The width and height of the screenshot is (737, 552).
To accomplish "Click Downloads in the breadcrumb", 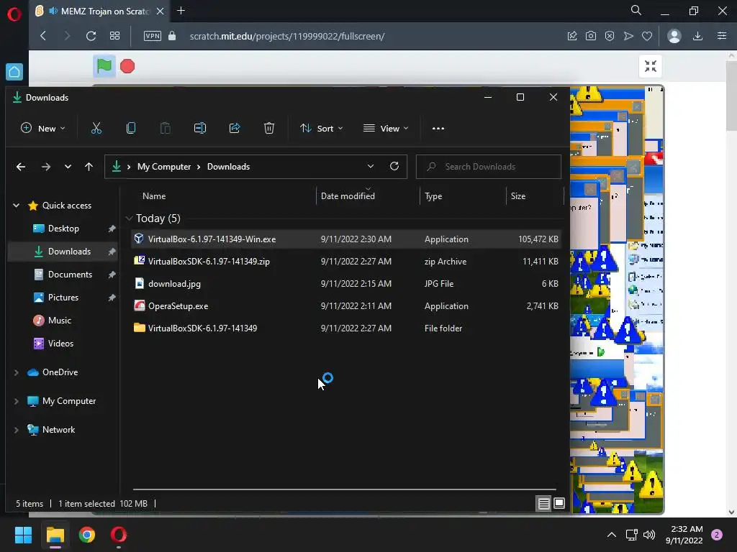I will [x=228, y=167].
